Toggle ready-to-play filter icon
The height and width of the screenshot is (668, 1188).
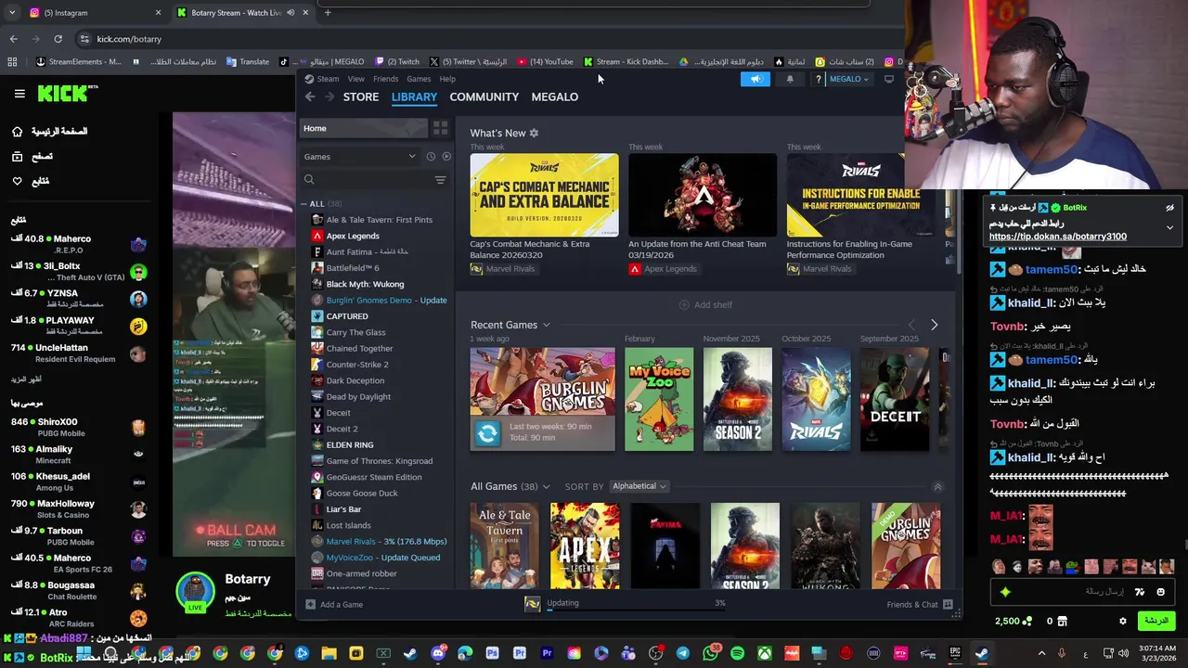coord(446,156)
